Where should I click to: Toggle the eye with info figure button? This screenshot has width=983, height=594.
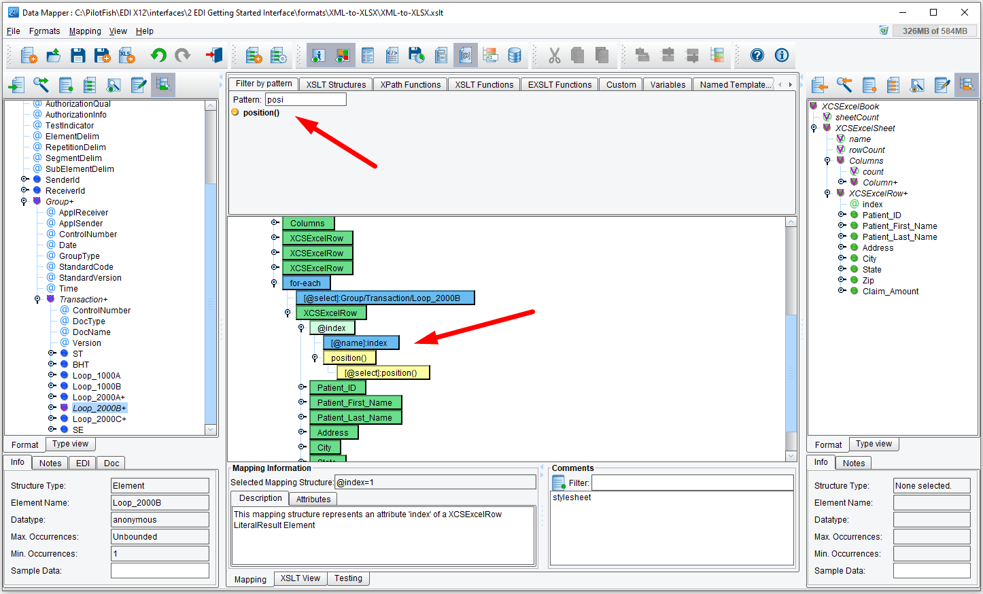(x=319, y=55)
